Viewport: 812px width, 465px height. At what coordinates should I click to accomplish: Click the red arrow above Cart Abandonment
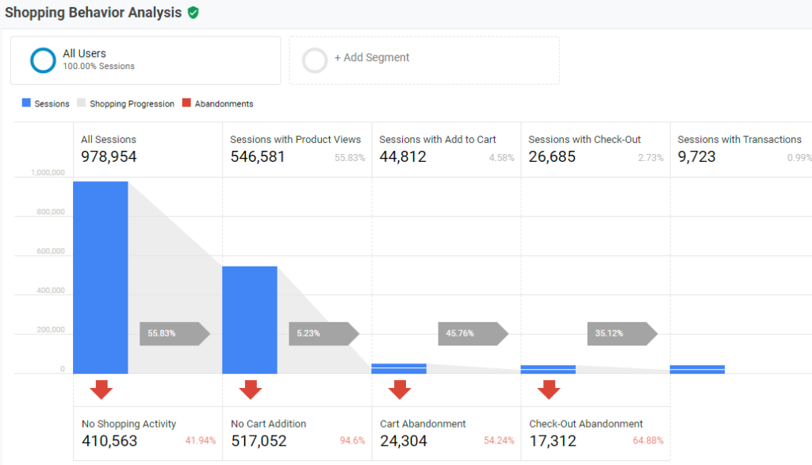400,390
